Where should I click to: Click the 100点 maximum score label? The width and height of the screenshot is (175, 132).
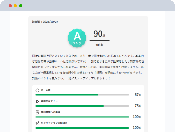pyautogui.click(x=99, y=45)
